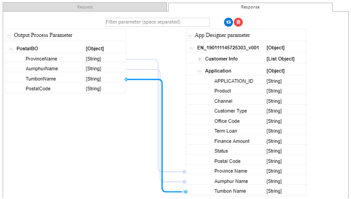Collapse the App Designer parameter panel

click(190, 36)
